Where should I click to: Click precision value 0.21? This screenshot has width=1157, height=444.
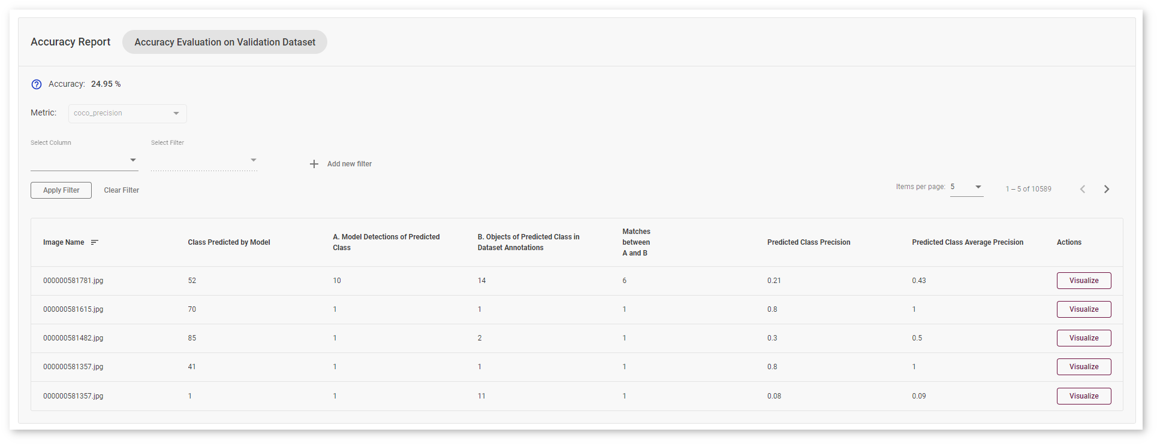pyautogui.click(x=774, y=281)
